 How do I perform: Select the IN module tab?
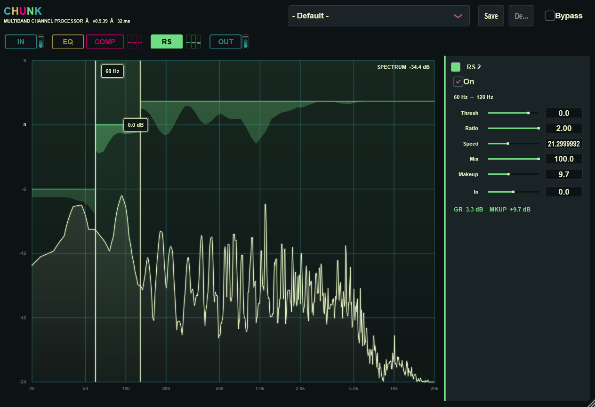tap(21, 41)
